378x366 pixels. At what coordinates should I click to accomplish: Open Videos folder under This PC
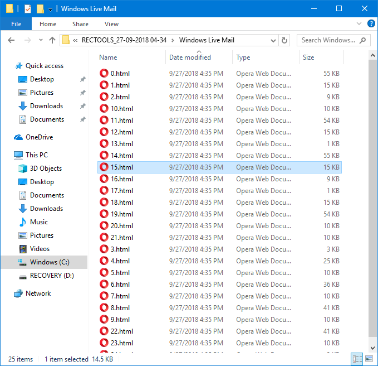[x=40, y=249]
